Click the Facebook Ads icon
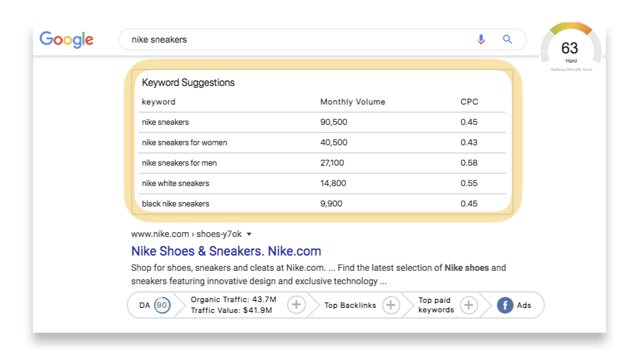638x362 pixels. point(505,305)
